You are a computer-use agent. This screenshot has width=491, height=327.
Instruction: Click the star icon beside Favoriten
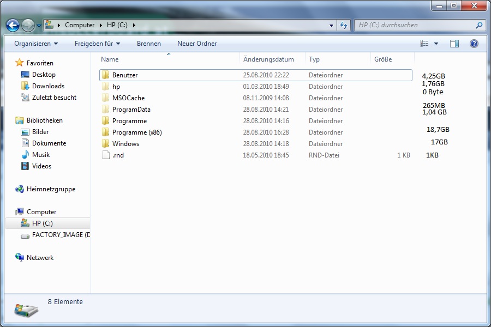click(20, 63)
